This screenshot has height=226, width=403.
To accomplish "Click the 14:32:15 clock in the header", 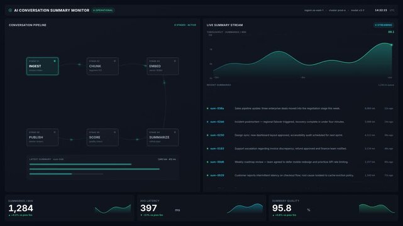I will 380,10.
